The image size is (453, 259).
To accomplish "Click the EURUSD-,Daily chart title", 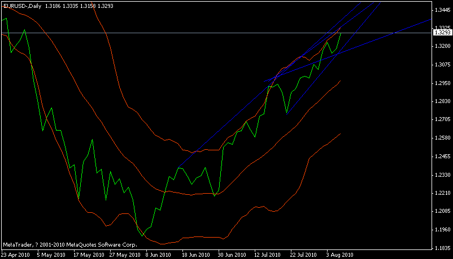I will click(x=22, y=6).
